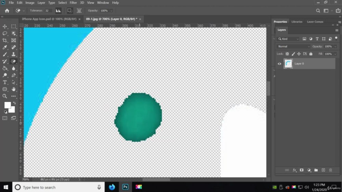The height and width of the screenshot is (192, 342).
Task: Open the options bar Opacity dropdown arrow
Action: (x=111, y=11)
